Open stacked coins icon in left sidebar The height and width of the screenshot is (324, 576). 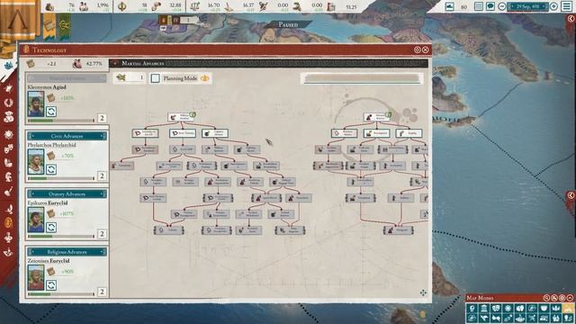pyautogui.click(x=8, y=117)
